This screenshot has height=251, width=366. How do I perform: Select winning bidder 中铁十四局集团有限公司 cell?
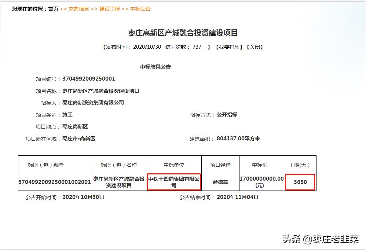tap(174, 182)
